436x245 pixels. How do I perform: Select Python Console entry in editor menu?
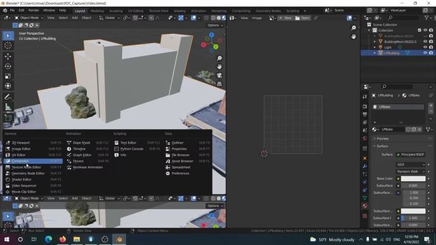pos(137,148)
